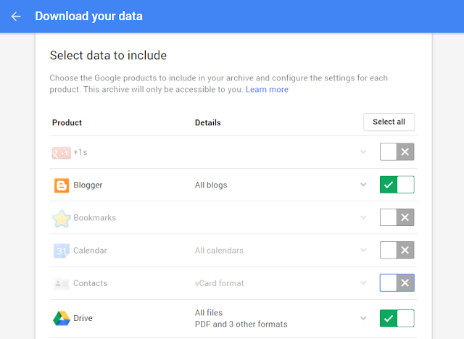This screenshot has width=464, height=339.
Task: Expand the Drive settings chevron
Action: (363, 318)
